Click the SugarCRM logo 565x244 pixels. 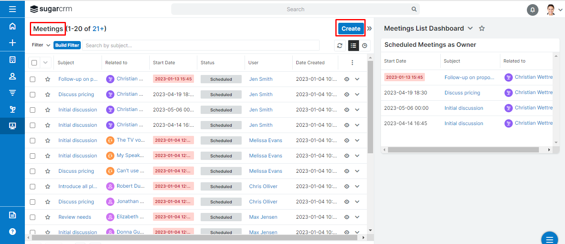(51, 9)
